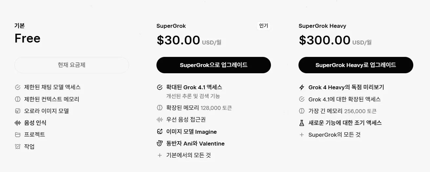Click the early access flask icon
The height and width of the screenshot is (172, 430).
302,123
